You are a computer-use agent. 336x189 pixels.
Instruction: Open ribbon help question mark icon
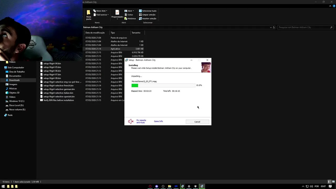pos(334,6)
